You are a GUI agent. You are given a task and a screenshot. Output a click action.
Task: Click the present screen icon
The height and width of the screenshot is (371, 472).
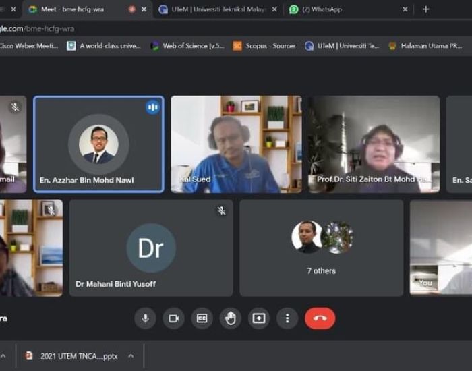coord(259,318)
